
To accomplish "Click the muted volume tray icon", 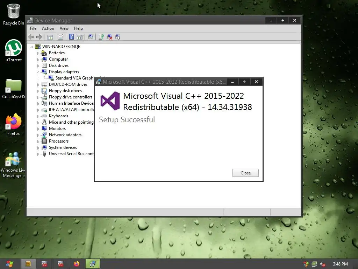I will (x=323, y=264).
